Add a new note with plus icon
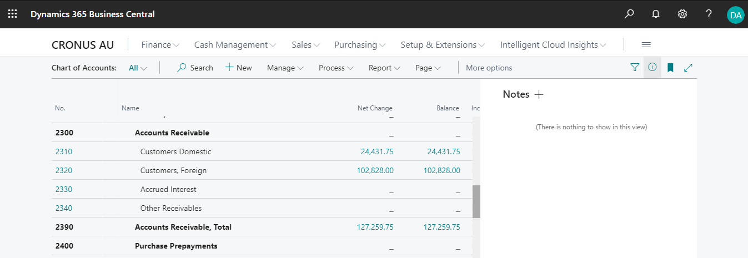The image size is (748, 258). 539,94
